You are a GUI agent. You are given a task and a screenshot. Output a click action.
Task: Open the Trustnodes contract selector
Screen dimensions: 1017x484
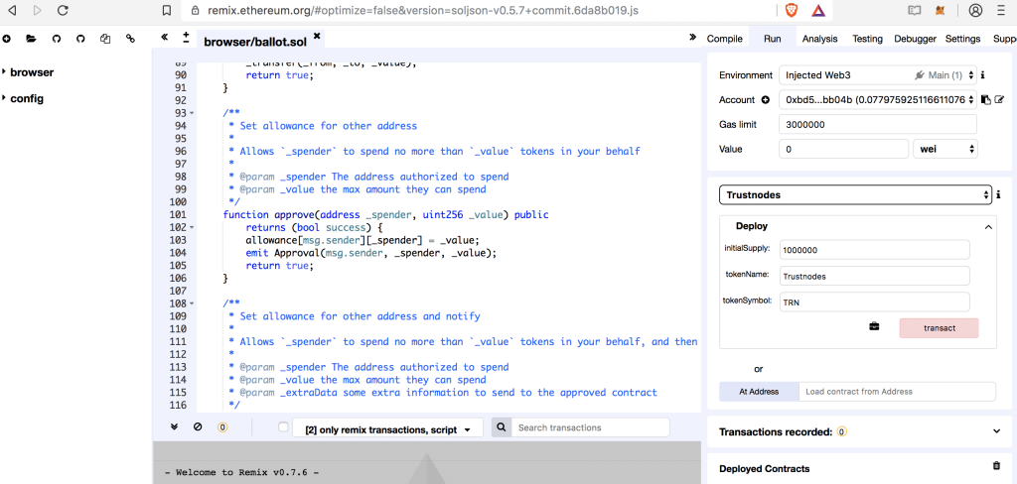[855, 195]
